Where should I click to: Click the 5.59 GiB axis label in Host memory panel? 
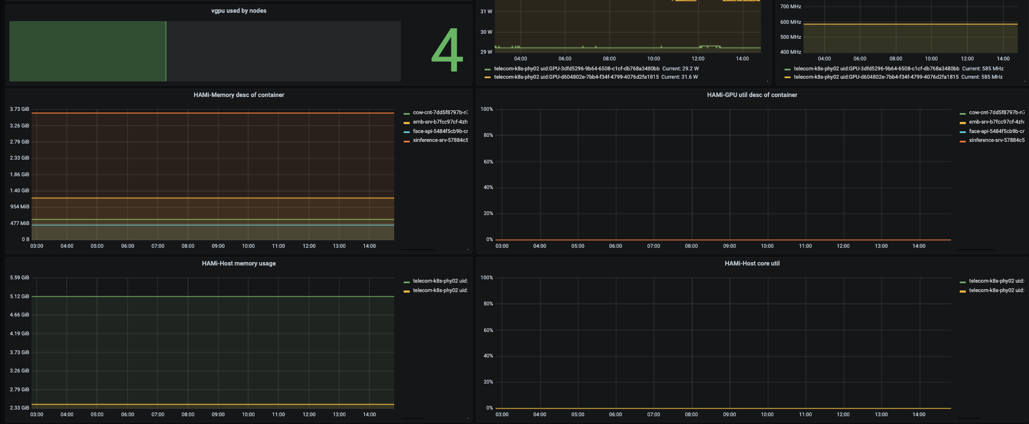tap(19, 278)
